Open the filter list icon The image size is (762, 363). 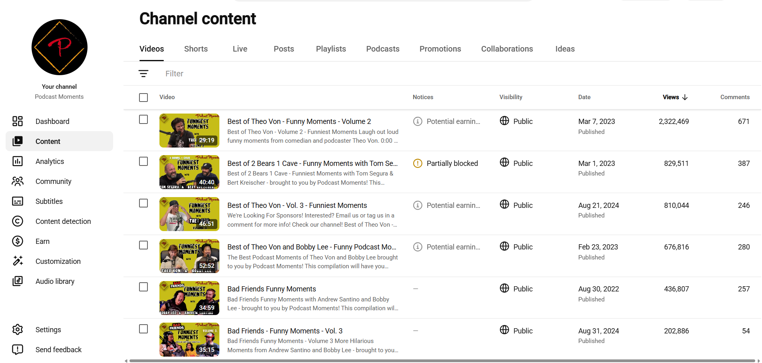tap(143, 74)
